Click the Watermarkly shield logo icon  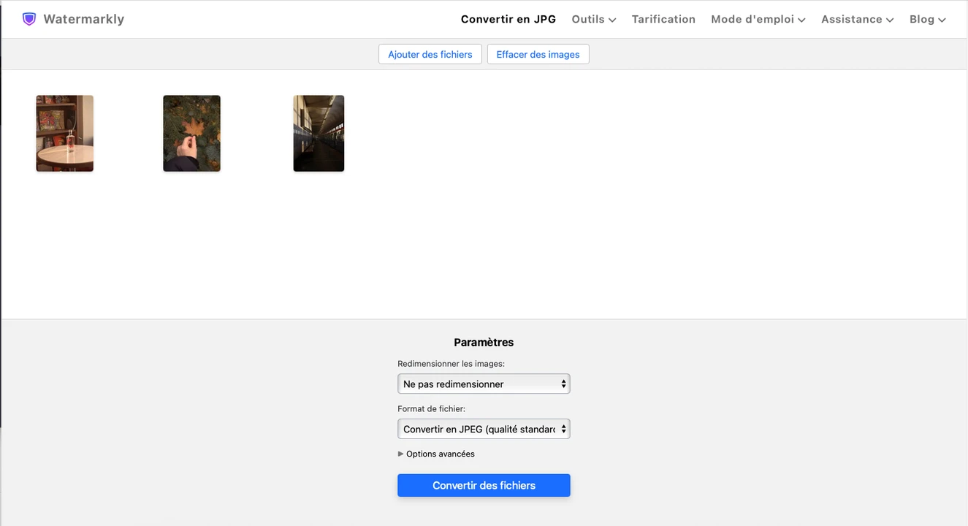pos(29,19)
